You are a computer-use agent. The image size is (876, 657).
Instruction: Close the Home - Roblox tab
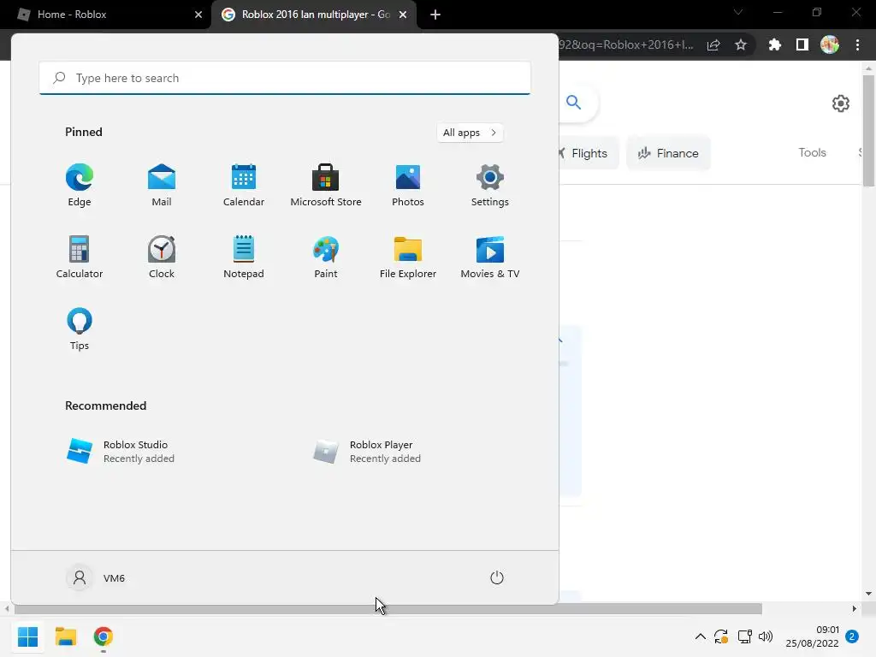click(x=198, y=15)
